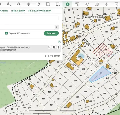120x115 pixels.
Task: Select the distance measurement ruler tool
Action: pyautogui.click(x=77, y=4)
